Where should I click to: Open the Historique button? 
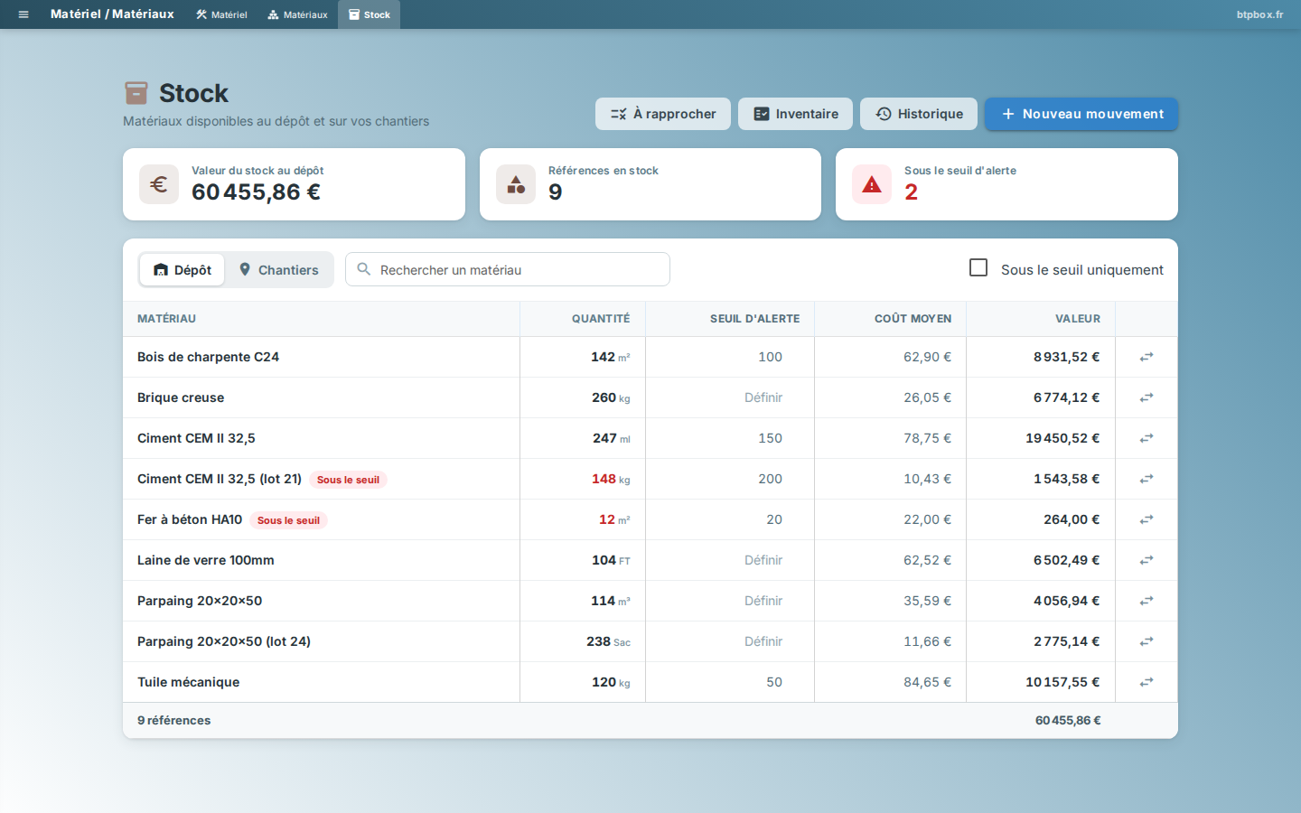click(919, 114)
